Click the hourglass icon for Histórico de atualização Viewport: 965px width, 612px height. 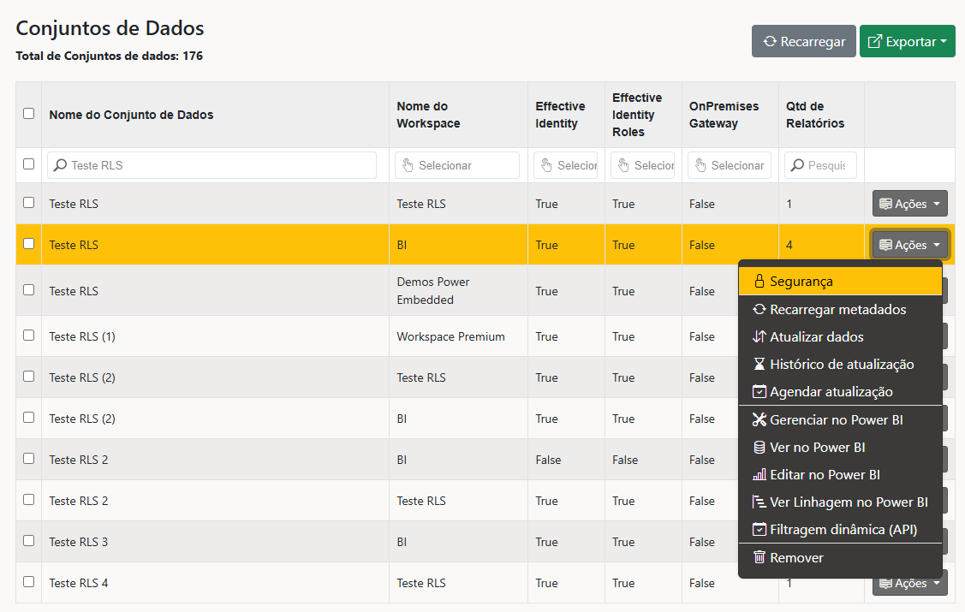759,364
